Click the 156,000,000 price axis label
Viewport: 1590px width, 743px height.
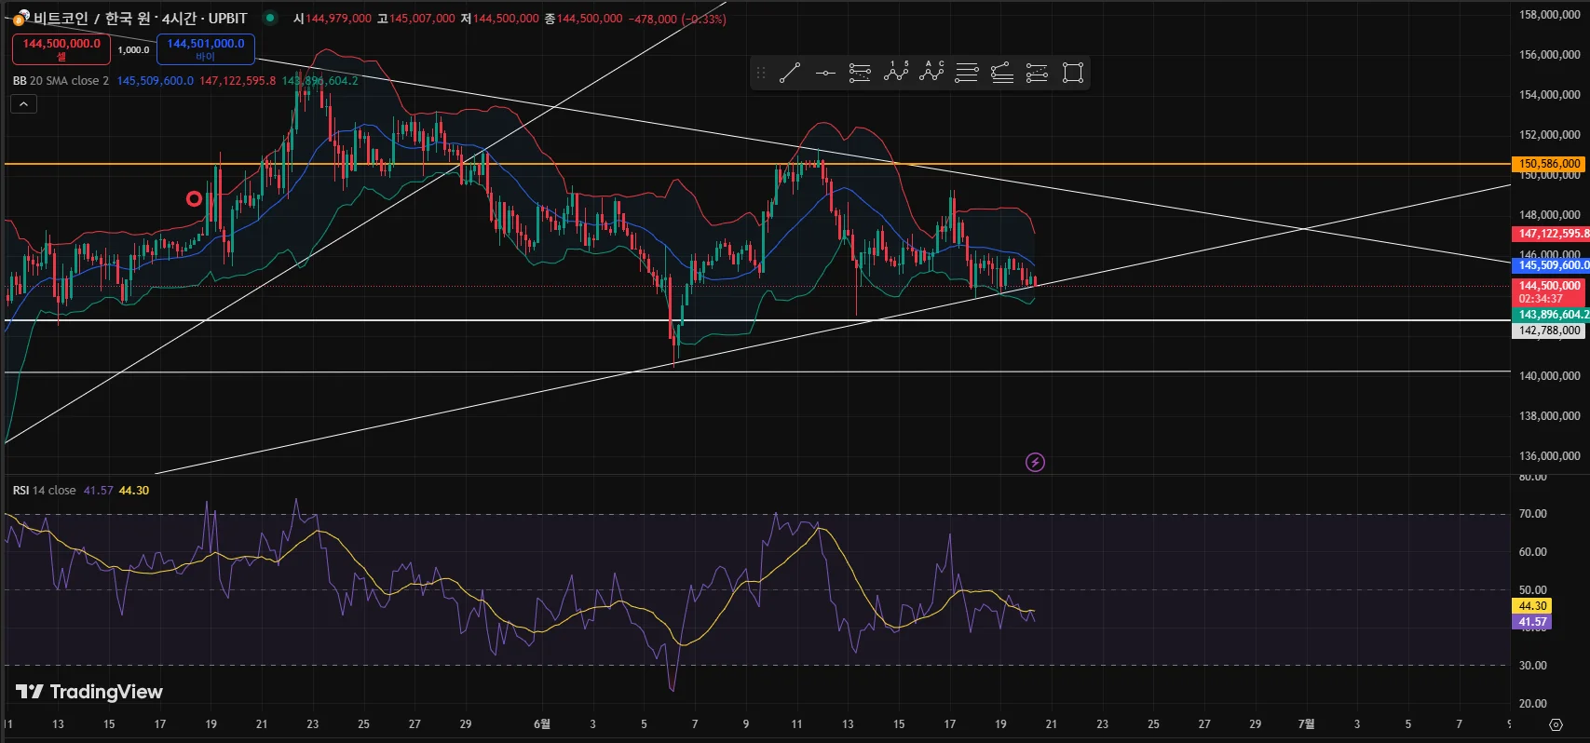coord(1550,55)
